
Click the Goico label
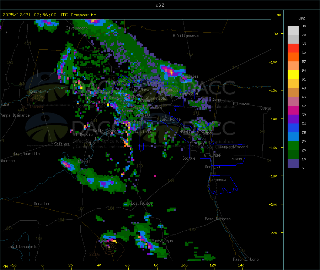tap(217, 100)
